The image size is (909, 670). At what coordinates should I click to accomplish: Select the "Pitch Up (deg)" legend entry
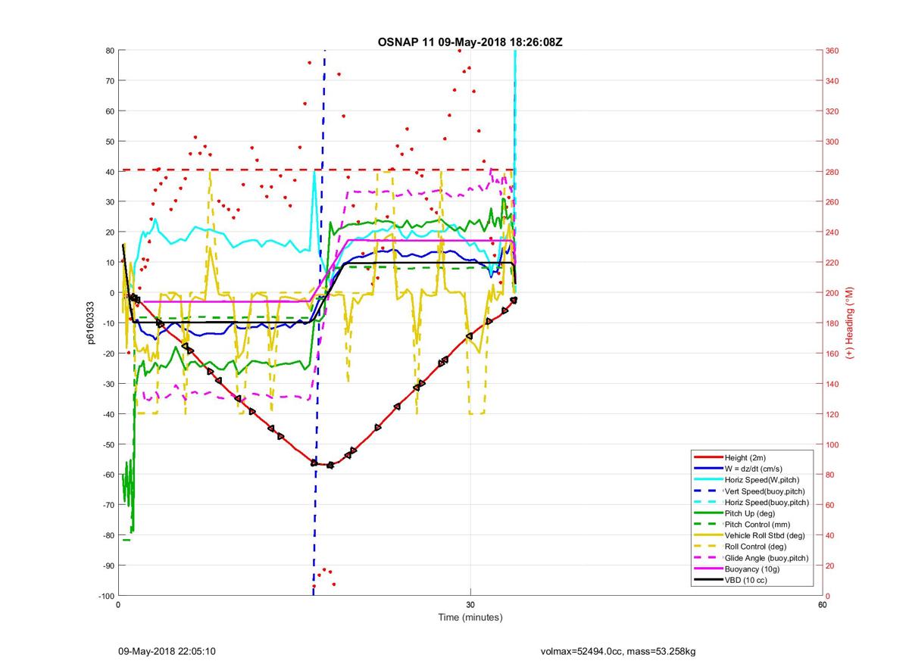751,513
